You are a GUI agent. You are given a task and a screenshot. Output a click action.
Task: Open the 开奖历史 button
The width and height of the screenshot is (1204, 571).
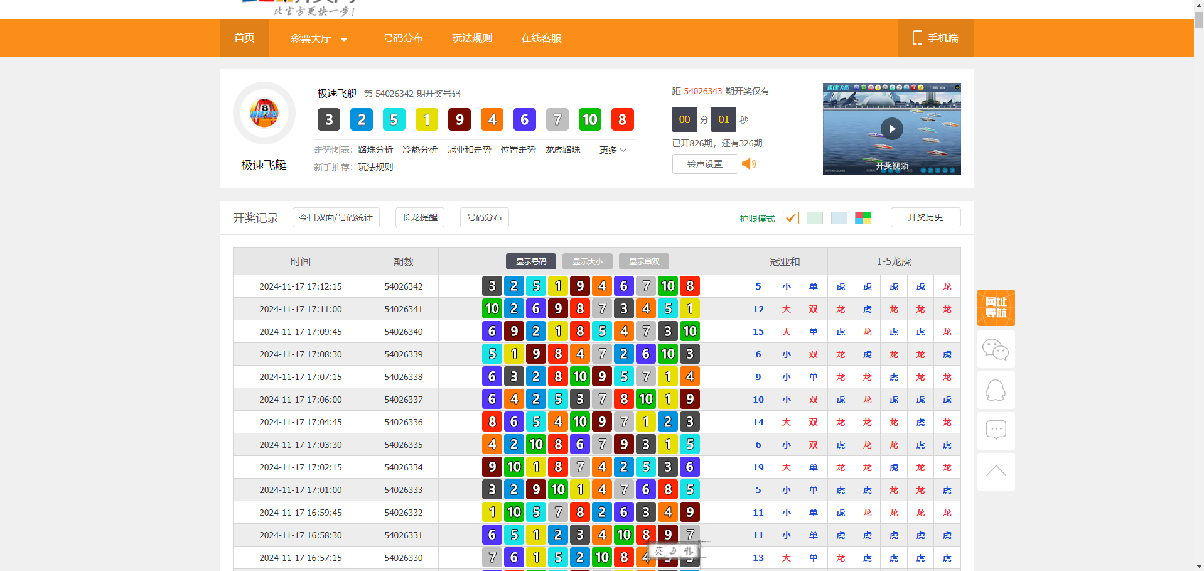(x=925, y=217)
